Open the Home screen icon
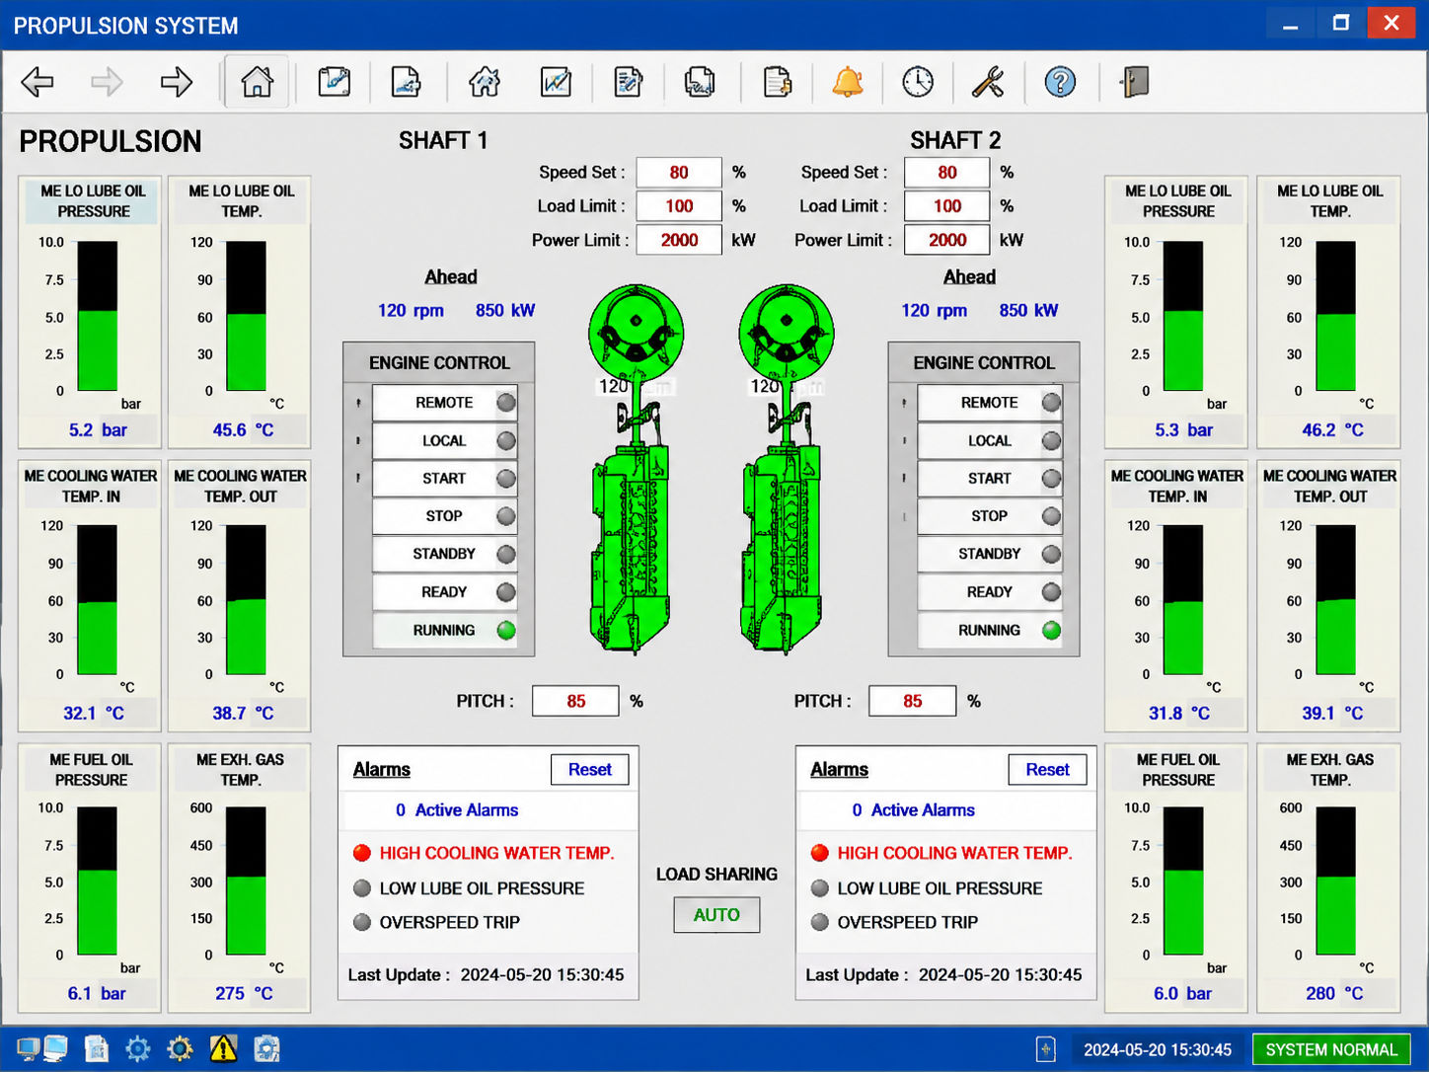The width and height of the screenshot is (1429, 1072). (257, 81)
